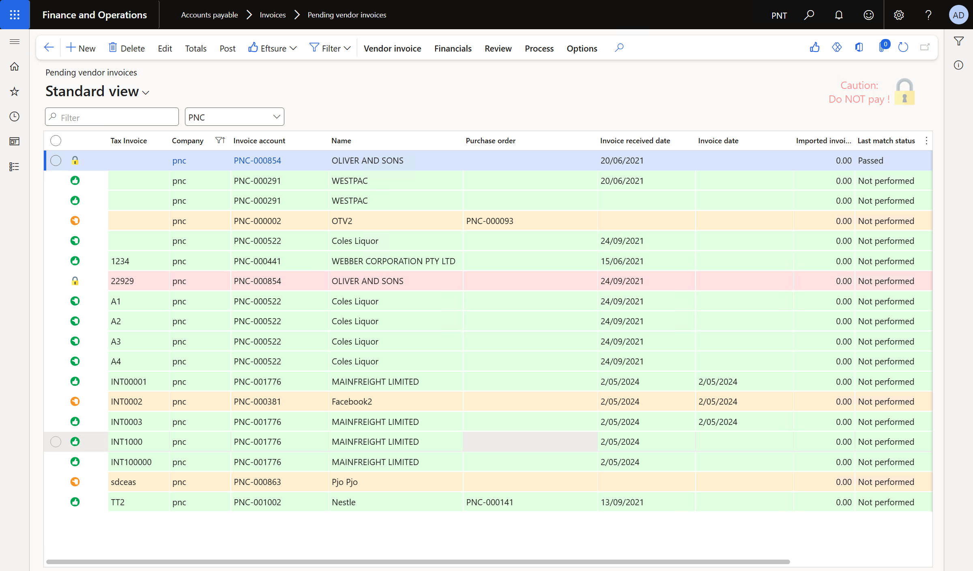Click the thumbs-up feedback icon
973x571 pixels.
tap(815, 47)
